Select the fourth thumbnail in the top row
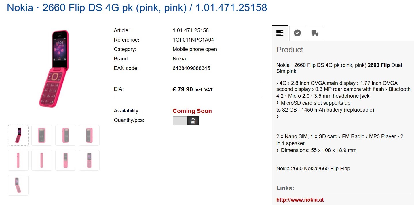414x205 pixels. tap(89, 135)
